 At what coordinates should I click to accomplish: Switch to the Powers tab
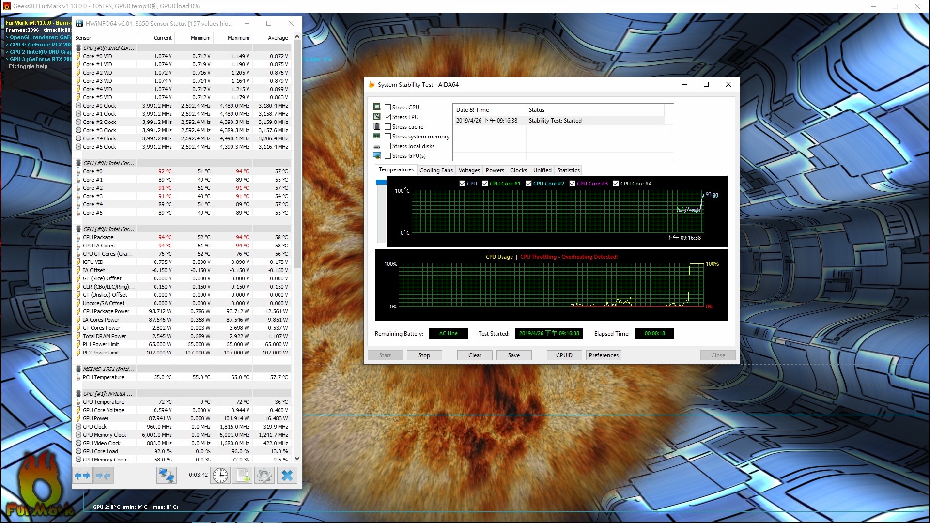(x=495, y=170)
